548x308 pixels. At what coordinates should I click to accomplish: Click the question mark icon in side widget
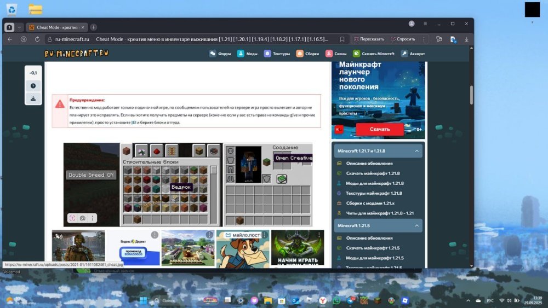(x=33, y=86)
